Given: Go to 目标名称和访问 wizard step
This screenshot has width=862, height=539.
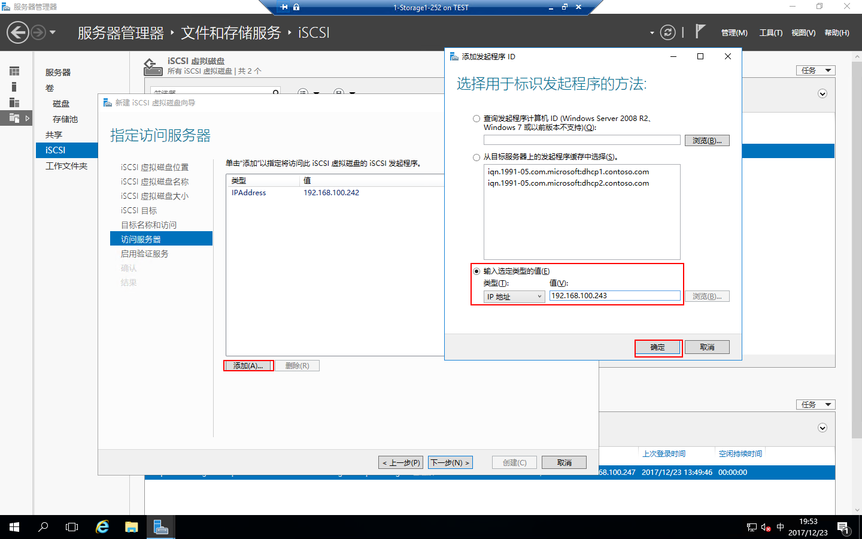Looking at the screenshot, I should [x=148, y=225].
